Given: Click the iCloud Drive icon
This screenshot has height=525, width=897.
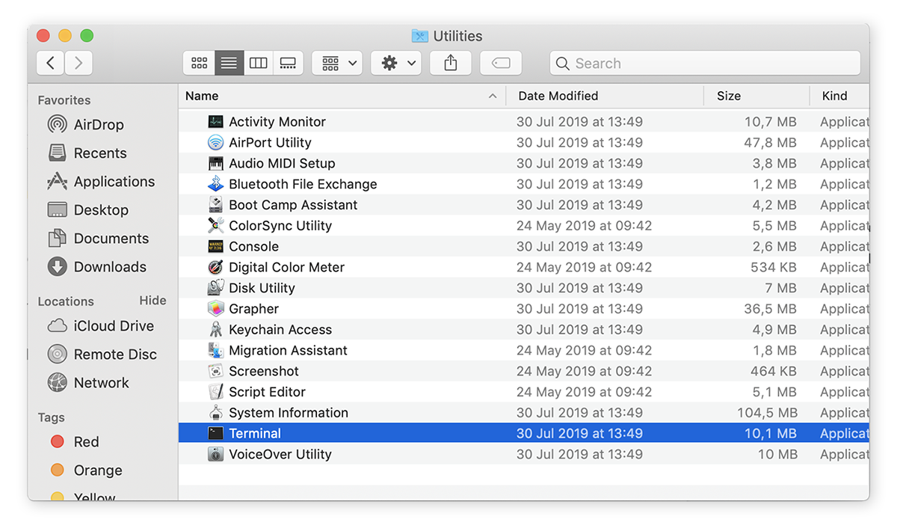Looking at the screenshot, I should click(x=58, y=326).
